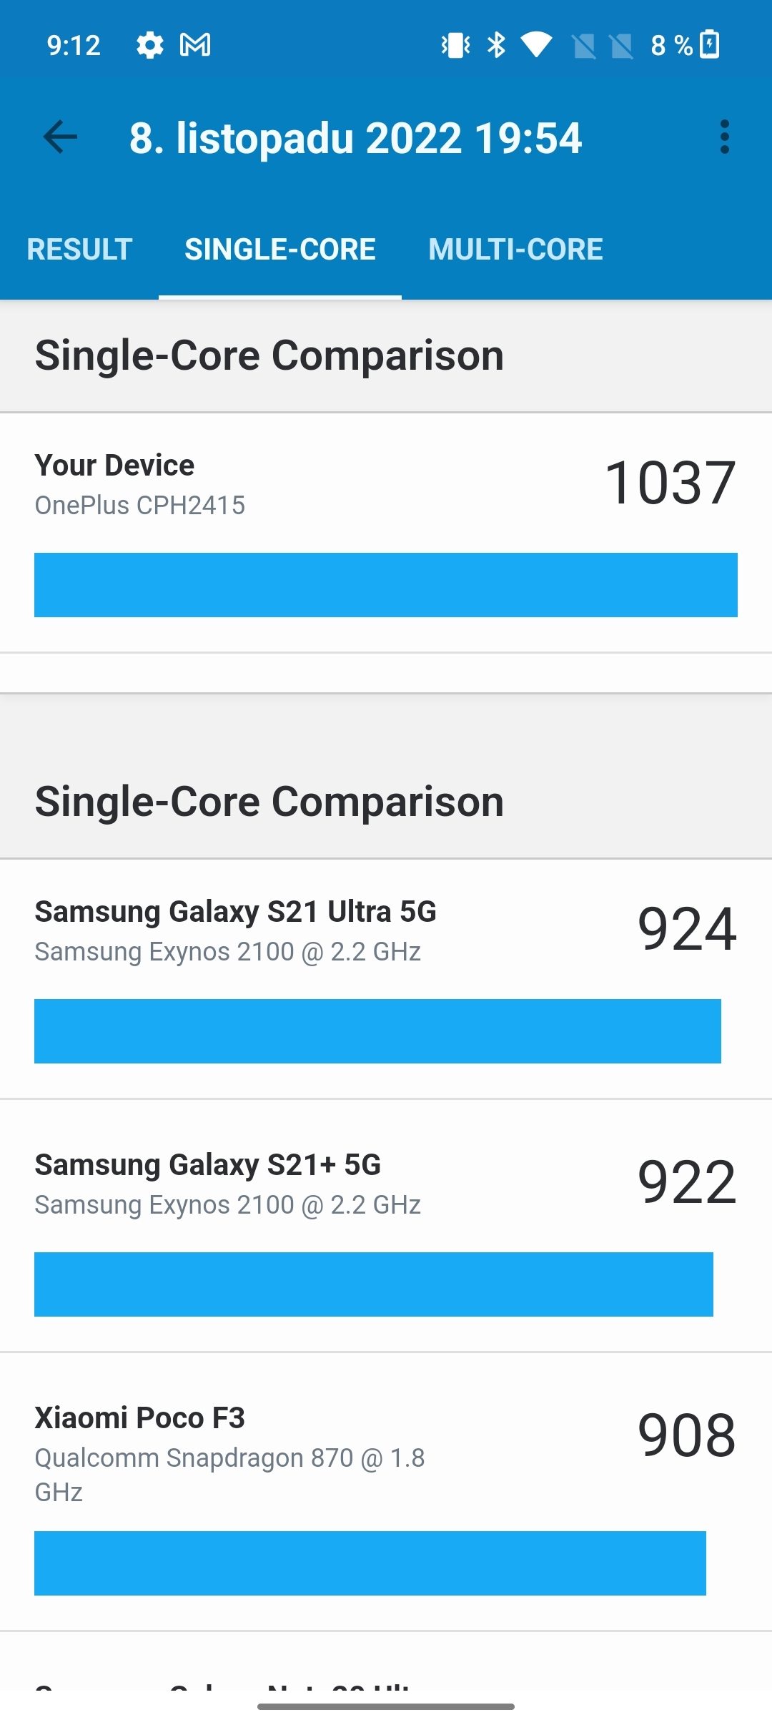Click the second SIM signal icon
This screenshot has width=772, height=1725.
(621, 44)
